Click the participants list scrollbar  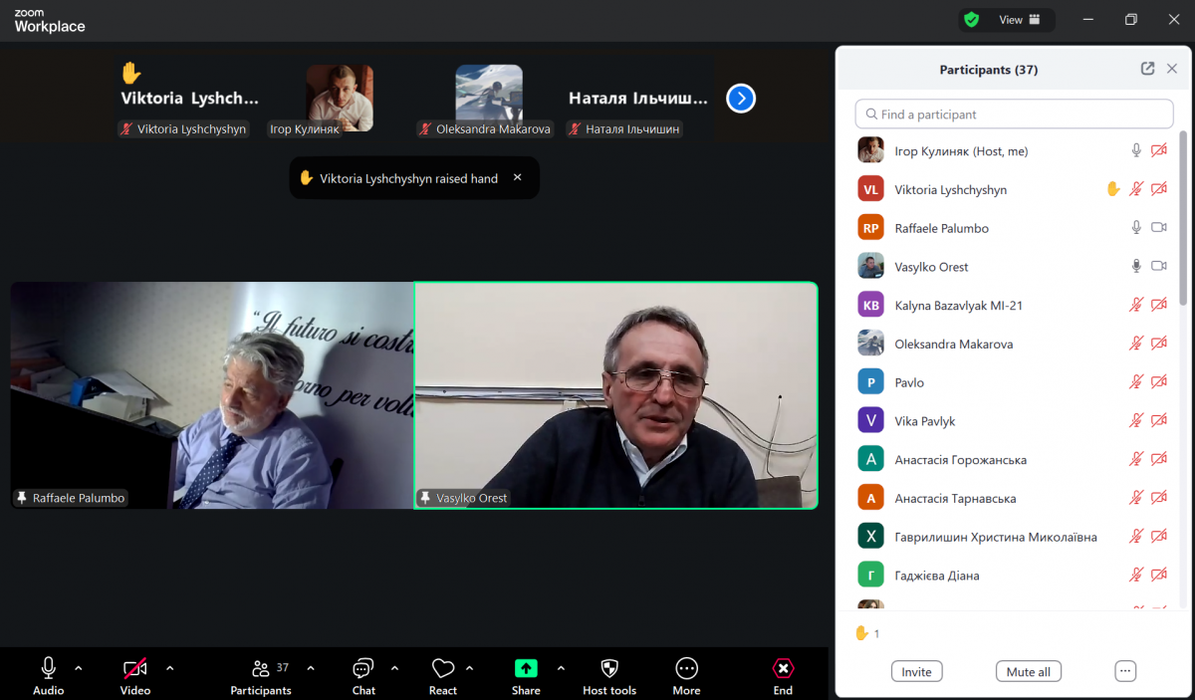click(1183, 219)
